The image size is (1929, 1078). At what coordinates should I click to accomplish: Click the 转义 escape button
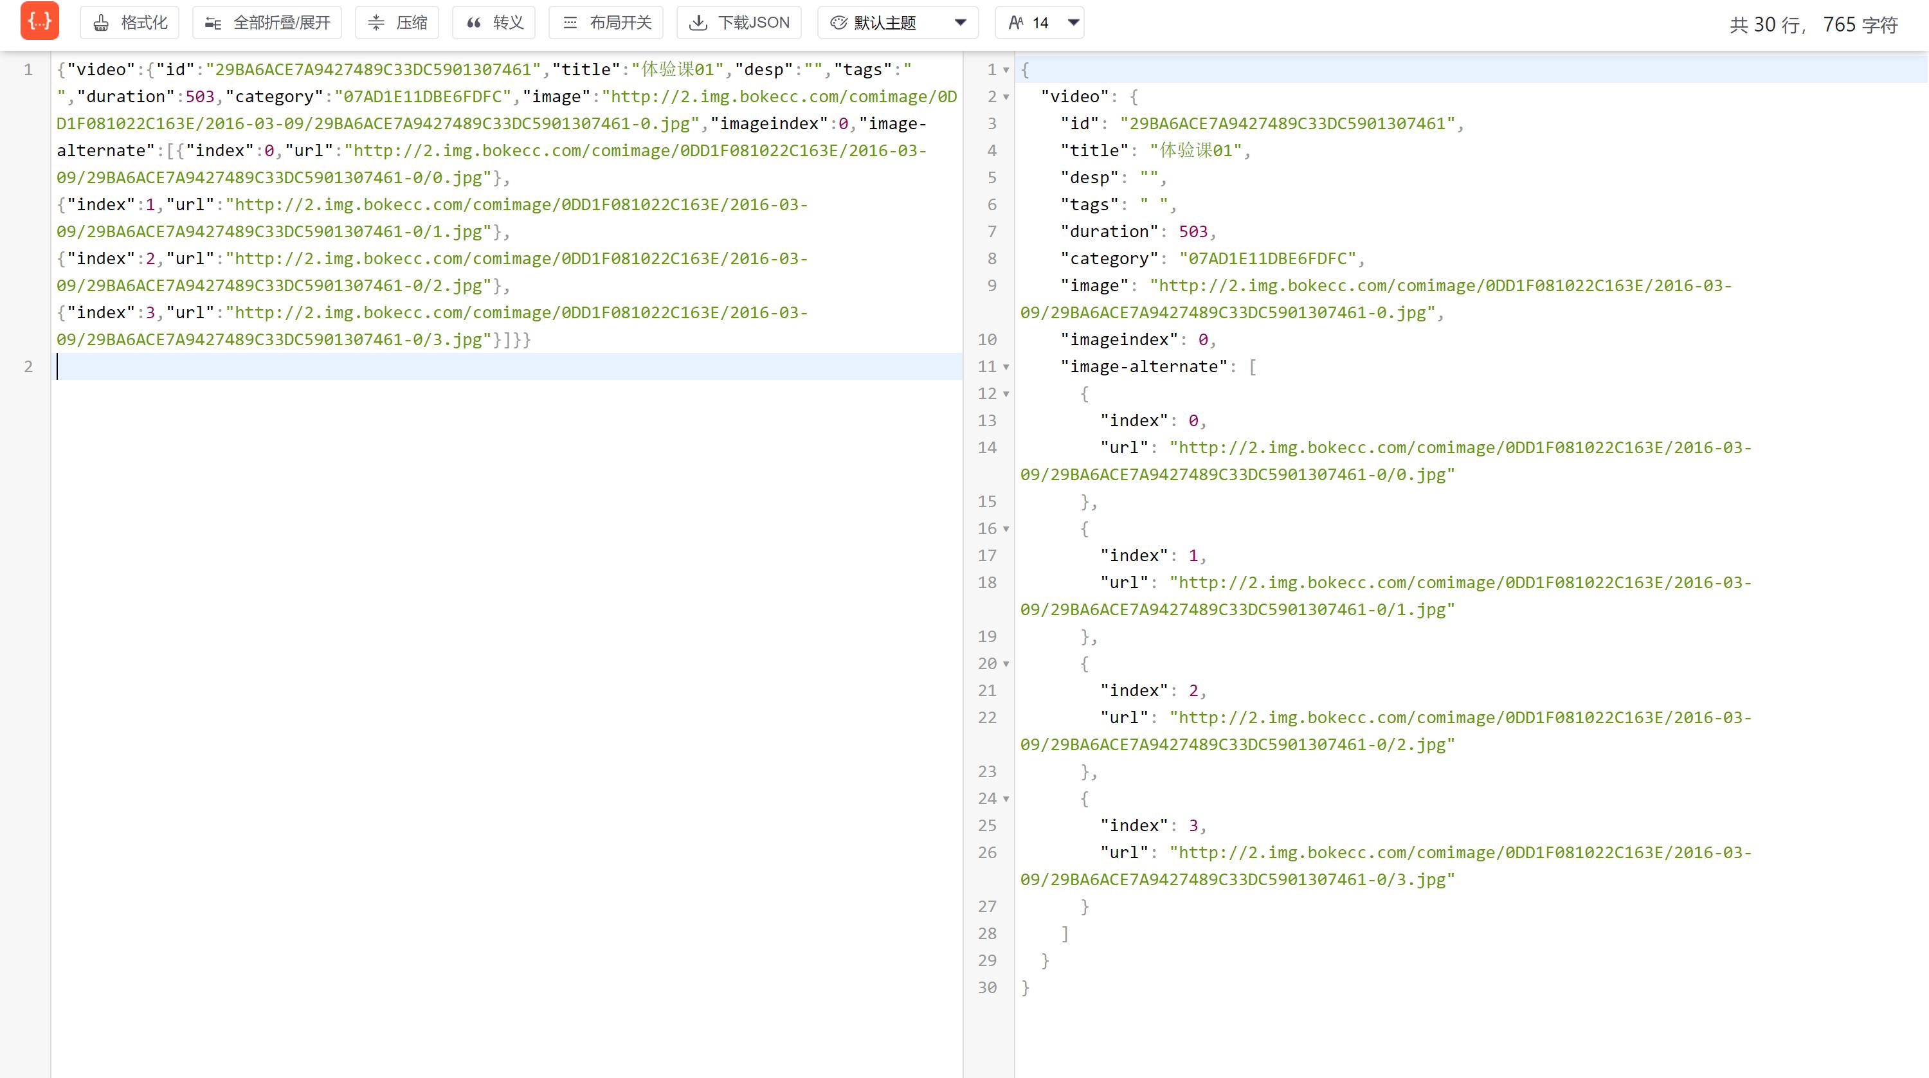click(x=494, y=22)
